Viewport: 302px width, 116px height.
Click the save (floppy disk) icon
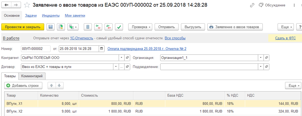point(51,27)
